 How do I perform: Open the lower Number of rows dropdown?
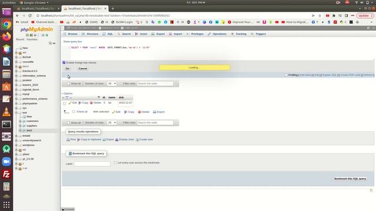click(x=112, y=122)
